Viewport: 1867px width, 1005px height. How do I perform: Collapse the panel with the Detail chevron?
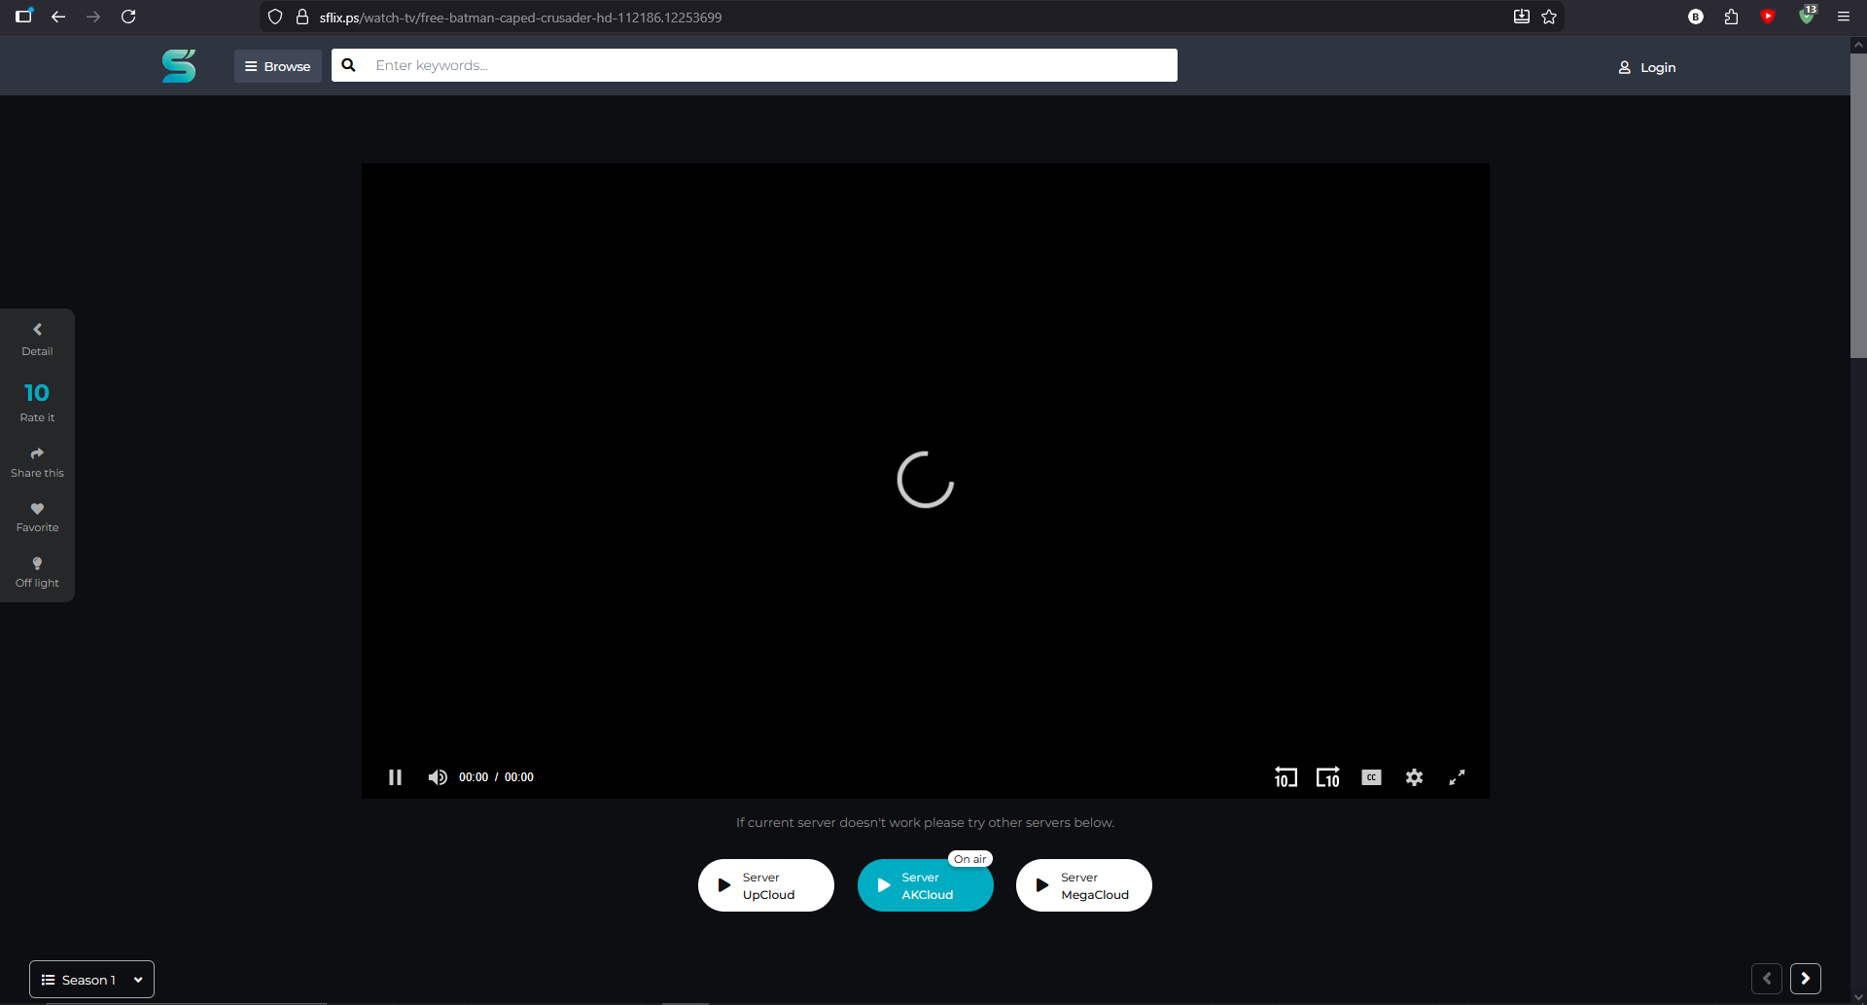click(36, 329)
